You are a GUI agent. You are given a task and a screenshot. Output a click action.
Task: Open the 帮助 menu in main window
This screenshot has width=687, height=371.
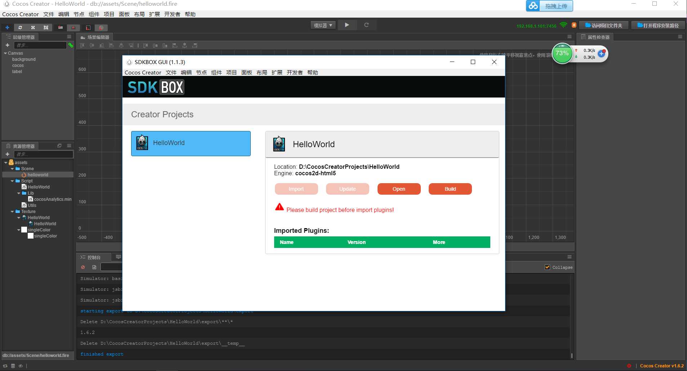click(x=190, y=14)
